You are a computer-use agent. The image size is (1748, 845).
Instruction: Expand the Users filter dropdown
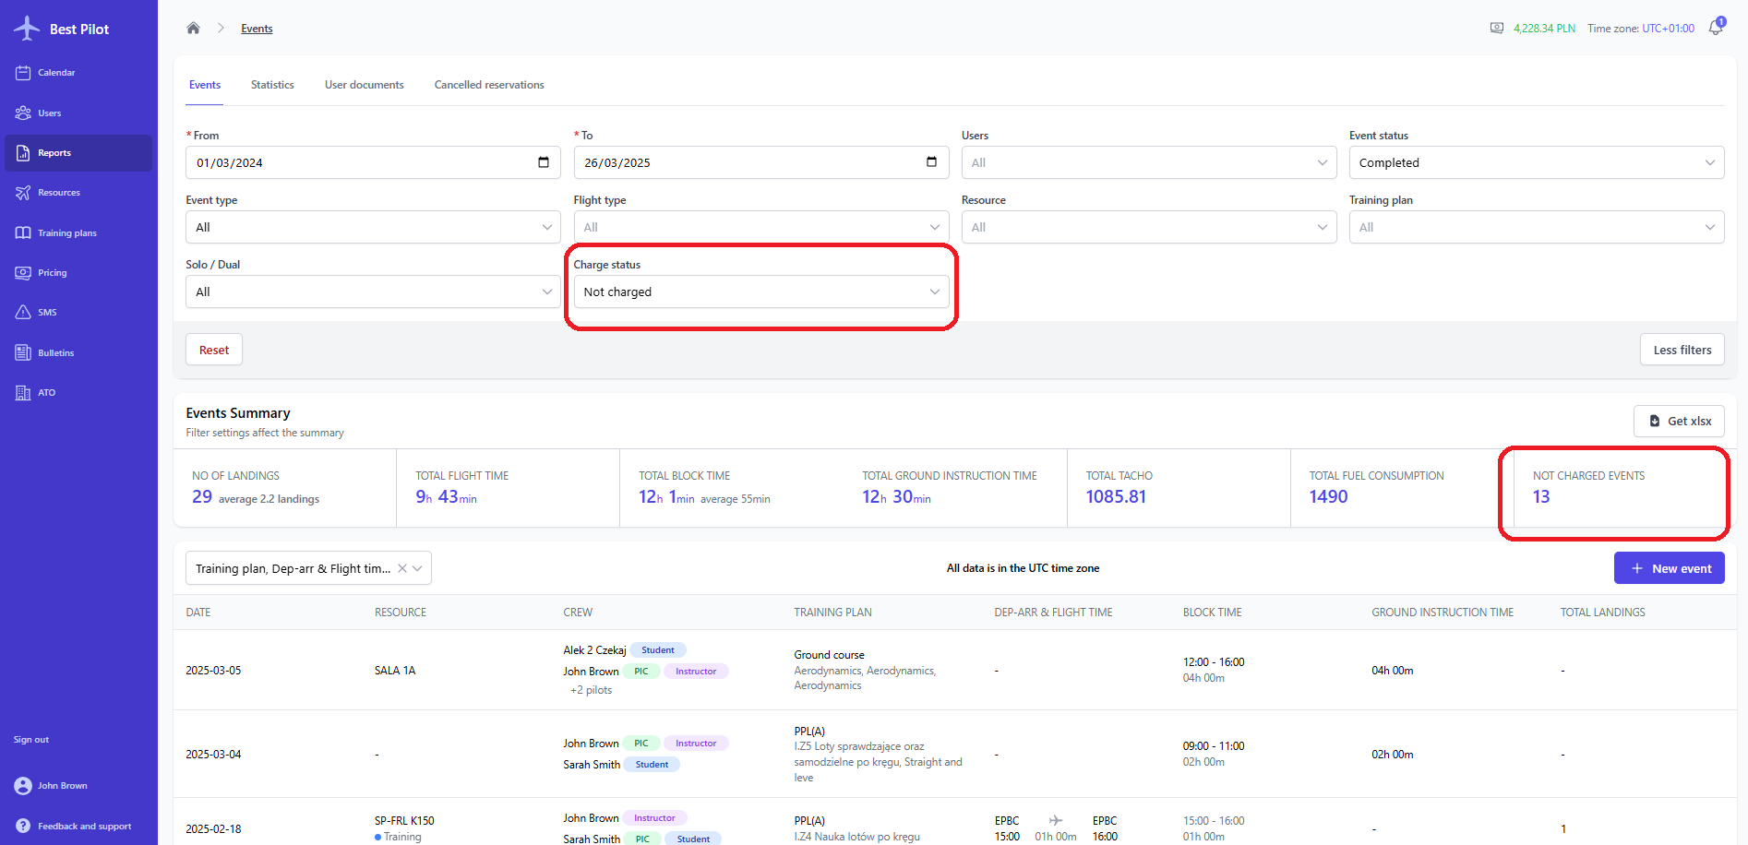pyautogui.click(x=1149, y=162)
